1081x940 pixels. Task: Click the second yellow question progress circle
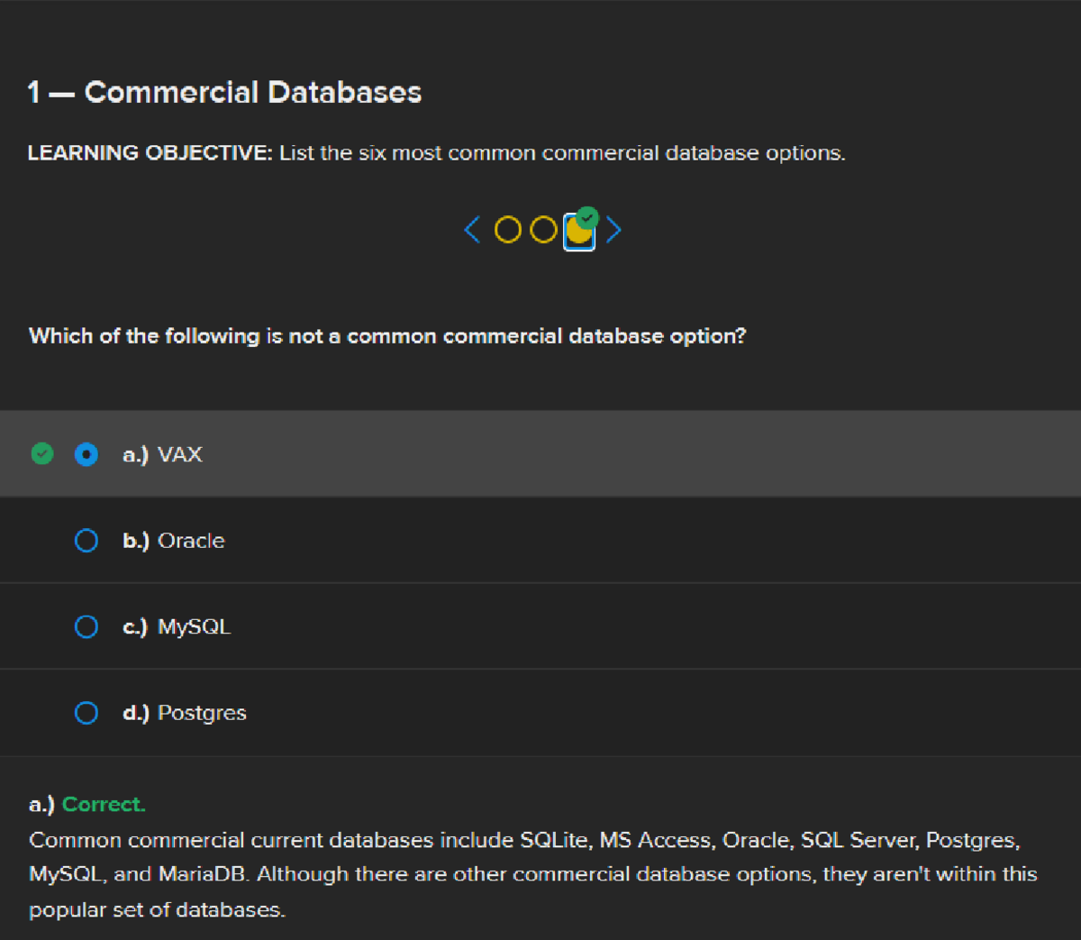(x=542, y=230)
